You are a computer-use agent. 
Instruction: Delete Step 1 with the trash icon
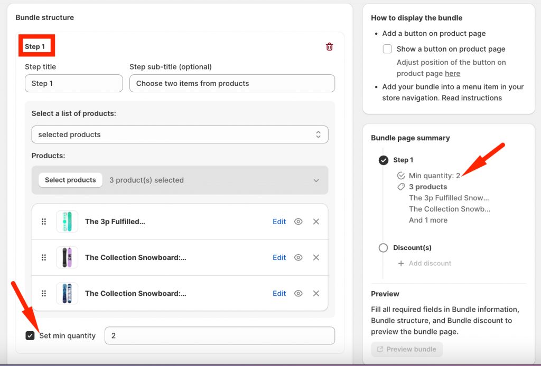click(x=329, y=46)
